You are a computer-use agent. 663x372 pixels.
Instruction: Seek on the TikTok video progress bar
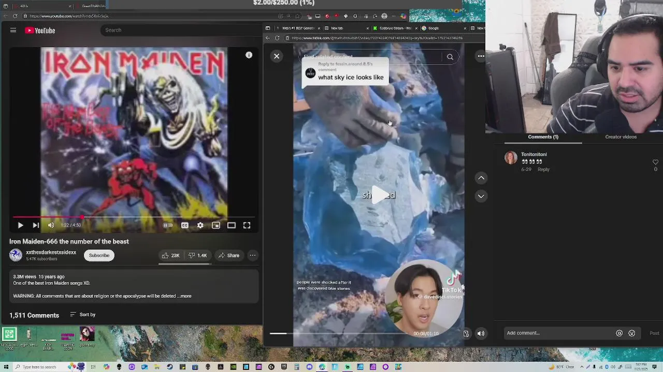click(339, 334)
